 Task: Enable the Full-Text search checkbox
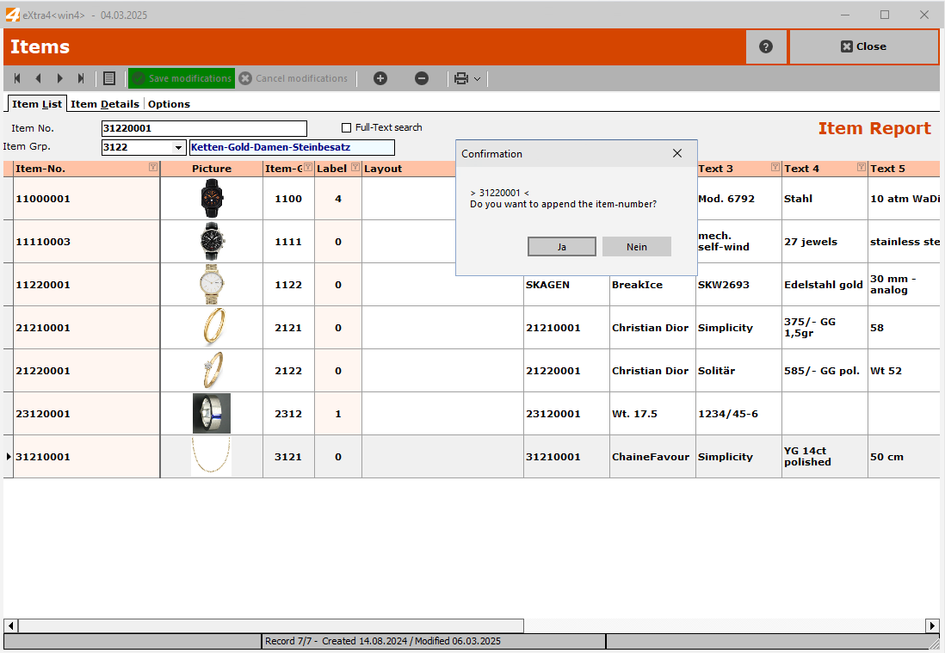[x=347, y=128]
